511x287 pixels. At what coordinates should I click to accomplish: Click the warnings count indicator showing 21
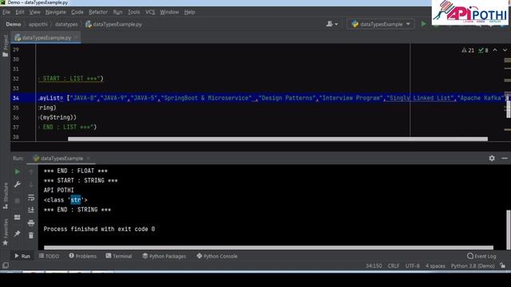tap(468, 50)
